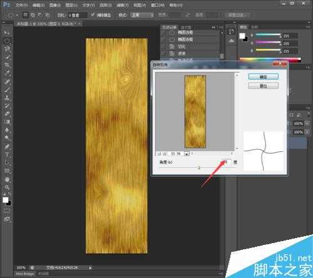Viewport: 313px width, 278px height.
Task: Select the Eraser tool
Action: pos(7,114)
